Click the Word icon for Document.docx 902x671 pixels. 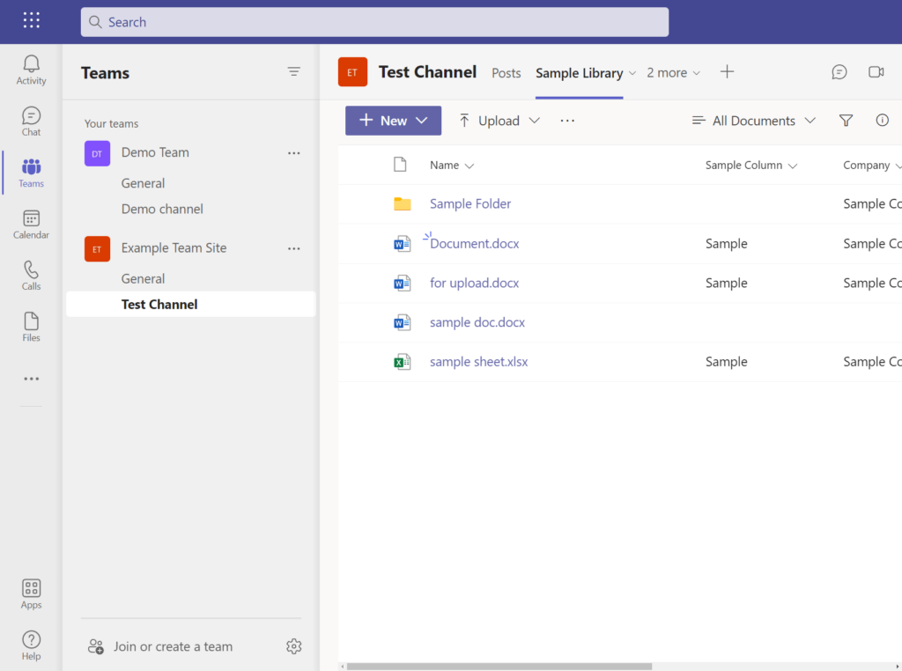[402, 244]
